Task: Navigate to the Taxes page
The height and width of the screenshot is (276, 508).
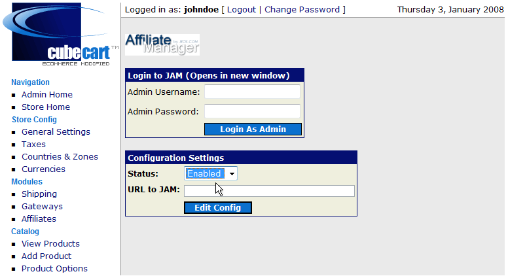Action: click(x=33, y=145)
